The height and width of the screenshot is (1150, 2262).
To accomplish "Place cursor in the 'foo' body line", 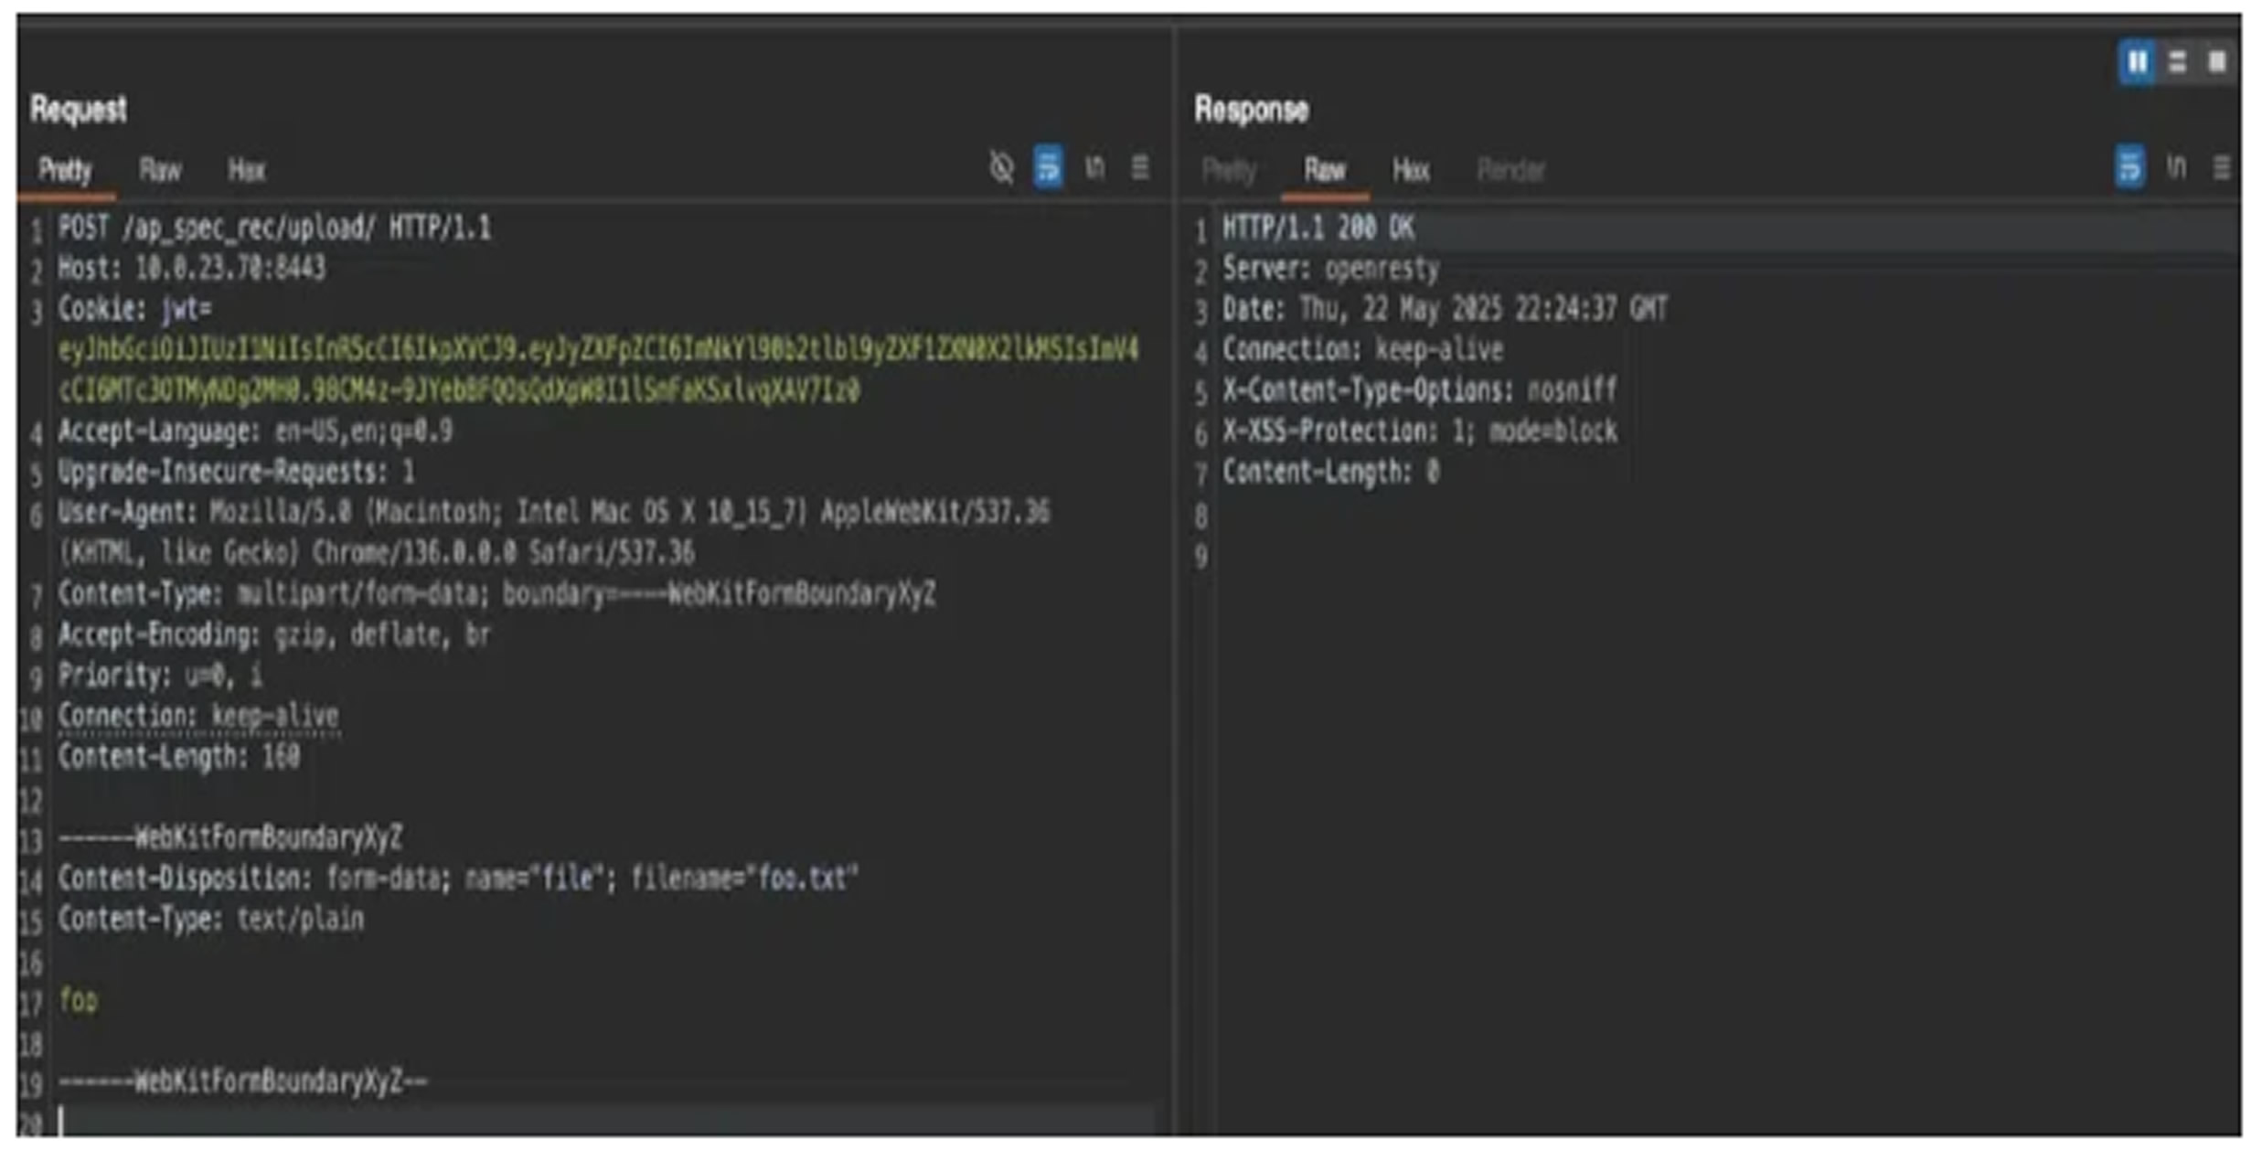I will point(79,1000).
